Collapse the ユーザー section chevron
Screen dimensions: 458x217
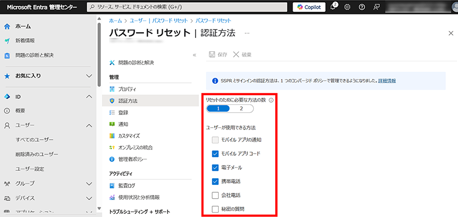[x=89, y=126]
